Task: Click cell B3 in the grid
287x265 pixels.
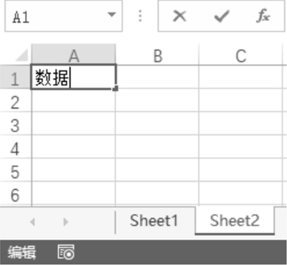Action: coord(157,125)
